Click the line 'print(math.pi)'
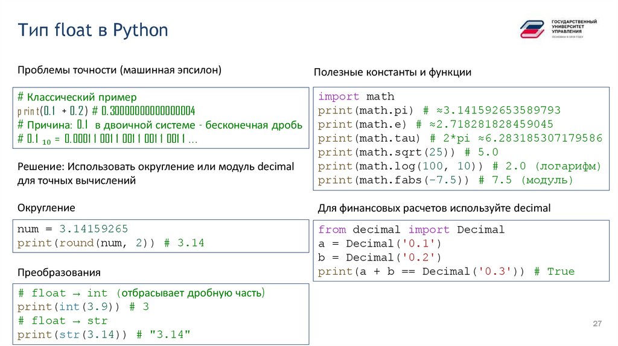 (x=439, y=110)
